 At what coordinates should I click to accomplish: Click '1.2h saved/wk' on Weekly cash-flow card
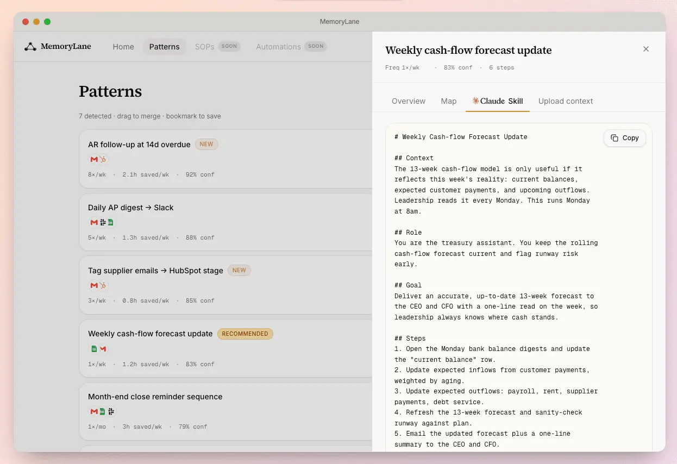[x=146, y=365]
